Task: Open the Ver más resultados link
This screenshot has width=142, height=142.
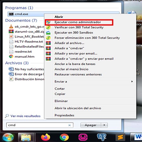Action: 26,116
